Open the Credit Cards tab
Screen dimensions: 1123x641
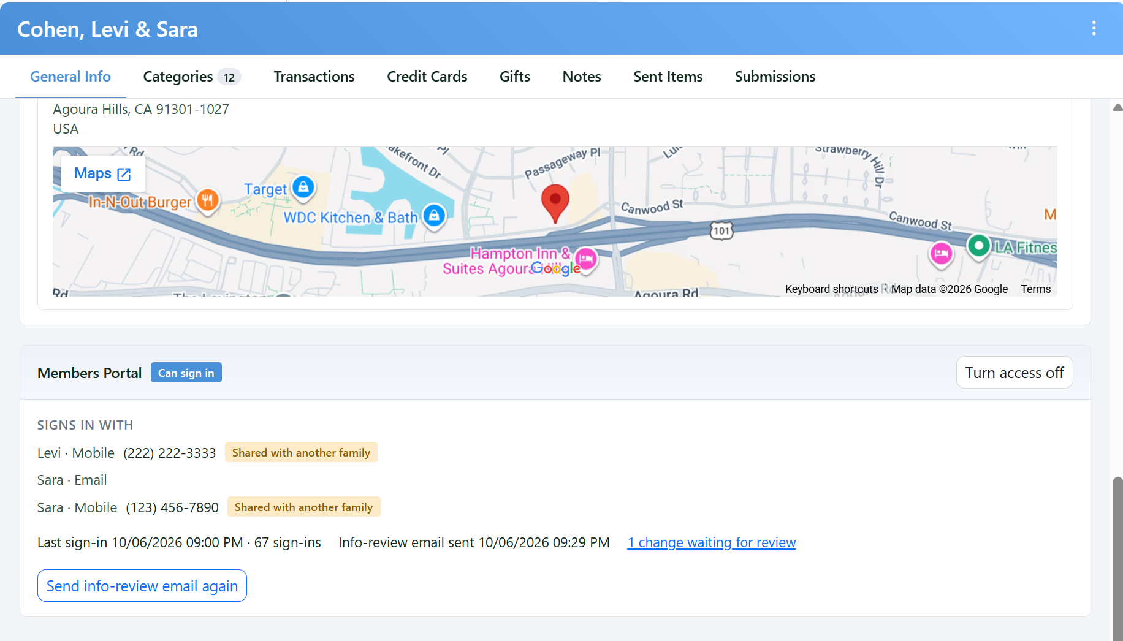click(427, 77)
